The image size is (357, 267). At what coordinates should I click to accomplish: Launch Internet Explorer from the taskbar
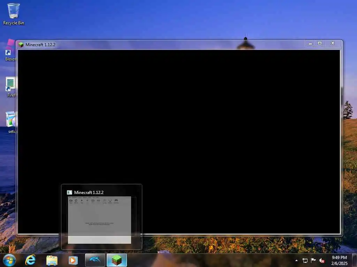(x=31, y=260)
